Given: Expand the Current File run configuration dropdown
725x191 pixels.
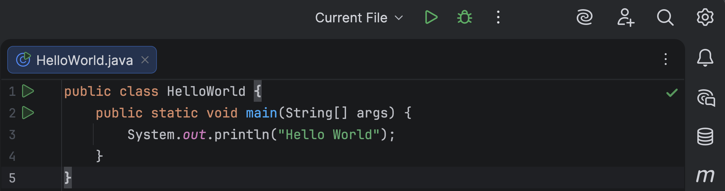Looking at the screenshot, I should [x=359, y=18].
